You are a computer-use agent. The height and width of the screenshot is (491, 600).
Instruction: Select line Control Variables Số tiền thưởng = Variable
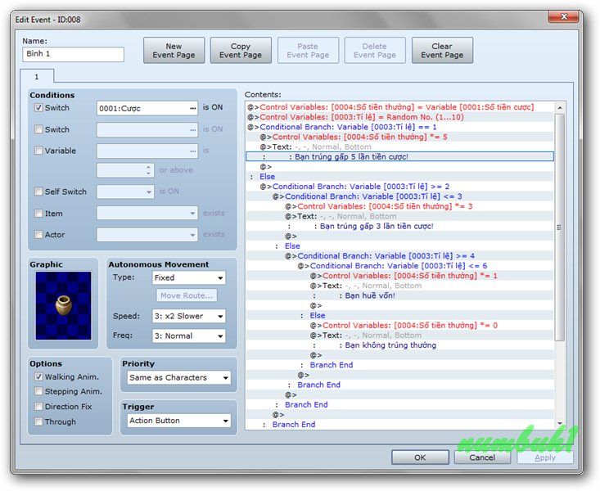tap(399, 107)
